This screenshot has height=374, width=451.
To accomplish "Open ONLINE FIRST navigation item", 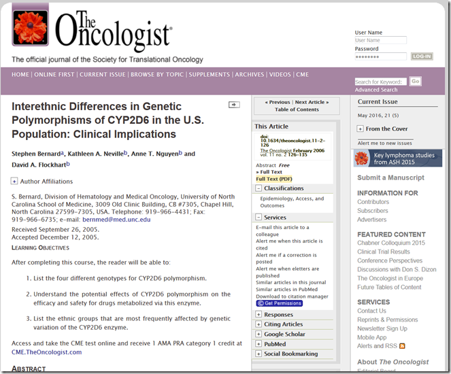I will tap(54, 75).
